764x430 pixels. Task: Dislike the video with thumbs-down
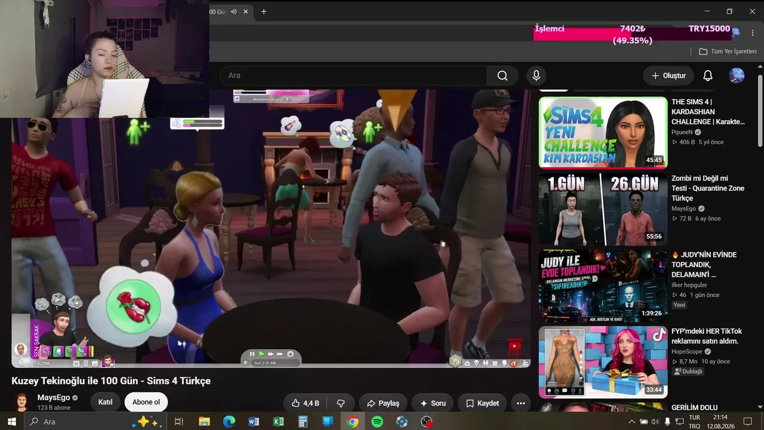[341, 403]
